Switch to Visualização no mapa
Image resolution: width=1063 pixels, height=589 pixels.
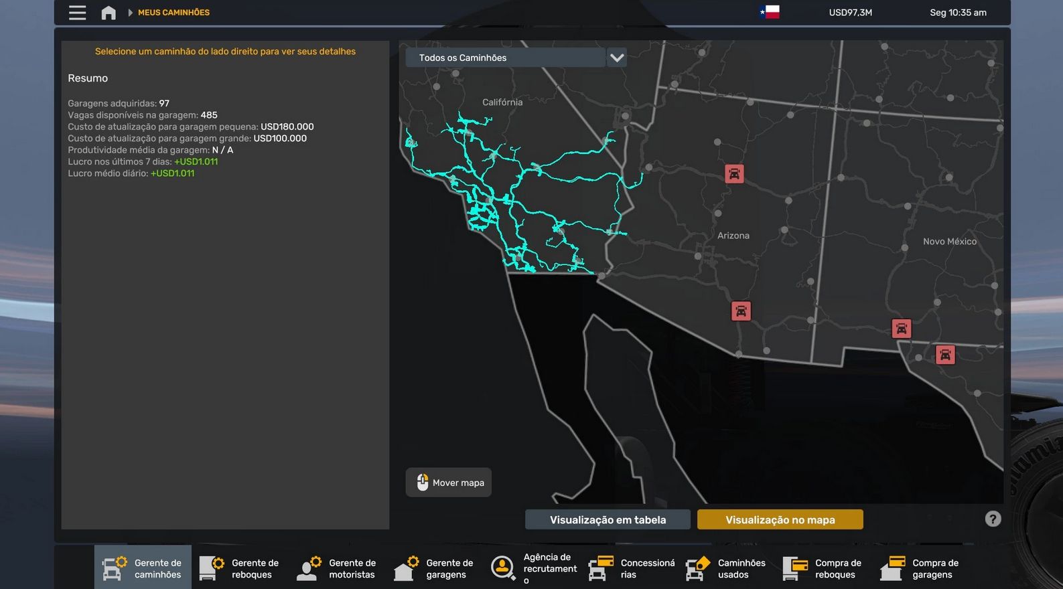coord(780,520)
